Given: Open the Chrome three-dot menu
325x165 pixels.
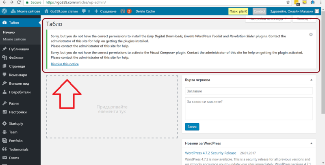Looking at the screenshot, I should pyautogui.click(x=321, y=2).
